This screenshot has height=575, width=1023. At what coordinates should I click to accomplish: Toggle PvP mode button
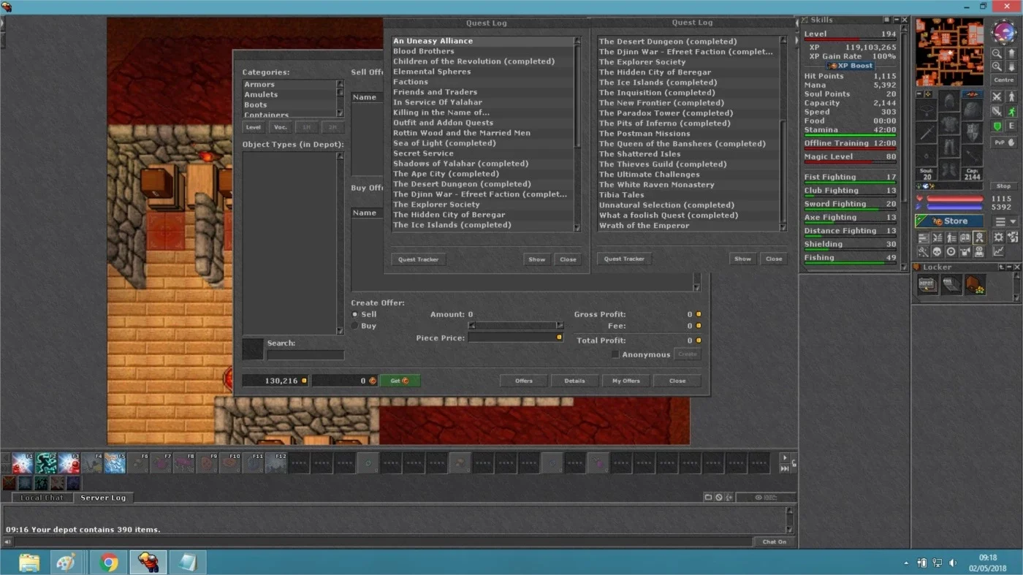click(1004, 142)
